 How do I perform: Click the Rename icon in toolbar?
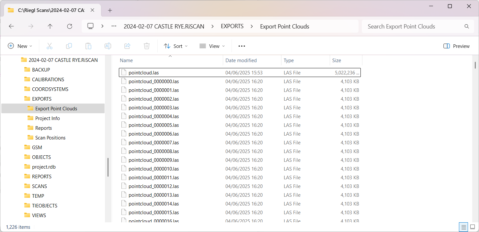(x=108, y=46)
